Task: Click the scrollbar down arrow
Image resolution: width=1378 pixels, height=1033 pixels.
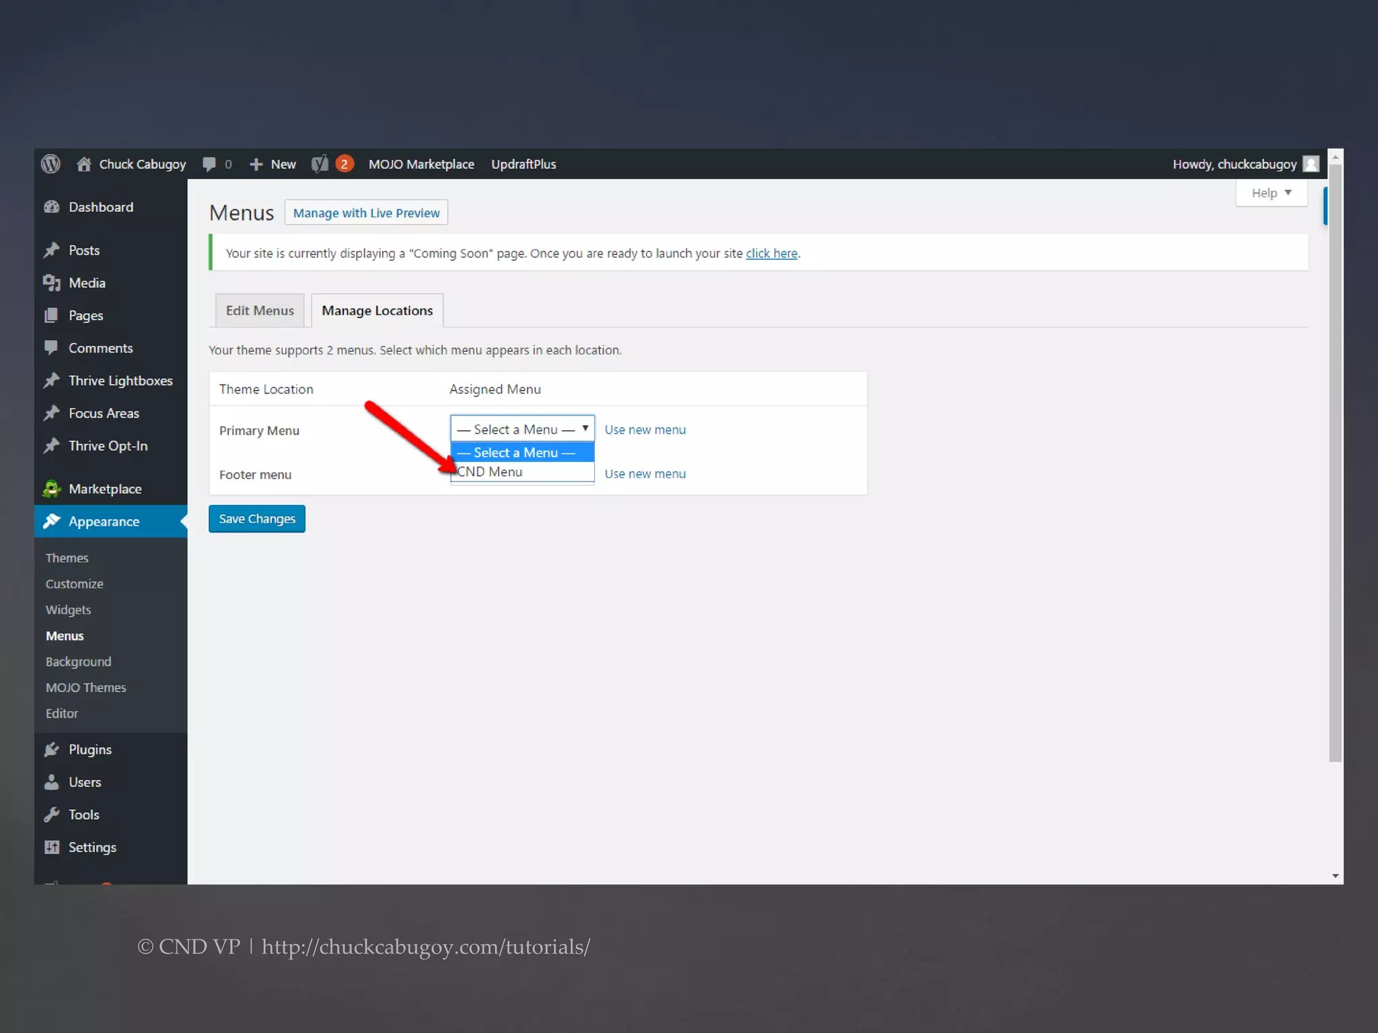Action: pyautogui.click(x=1336, y=876)
